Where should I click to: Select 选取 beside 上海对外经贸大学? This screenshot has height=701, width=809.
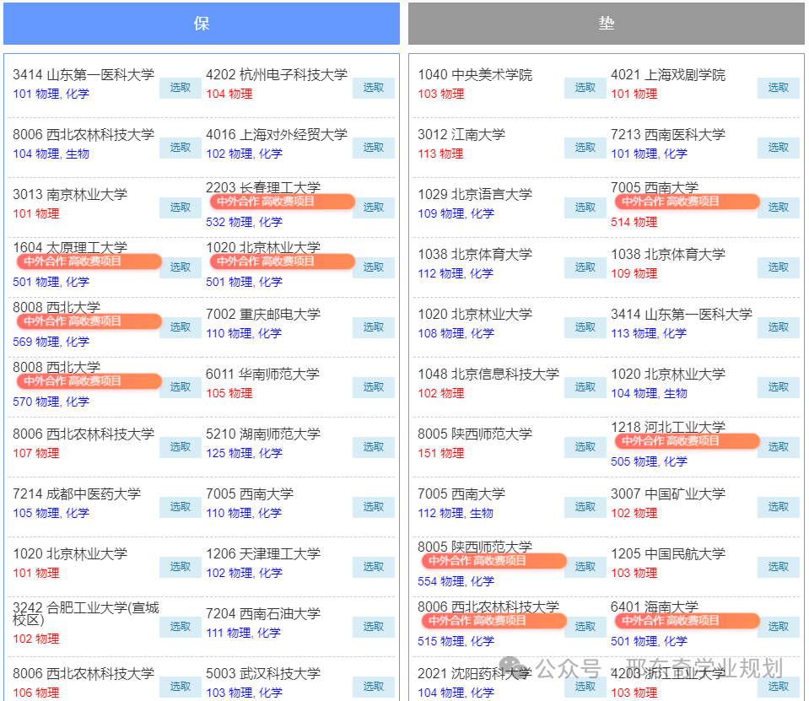[373, 148]
